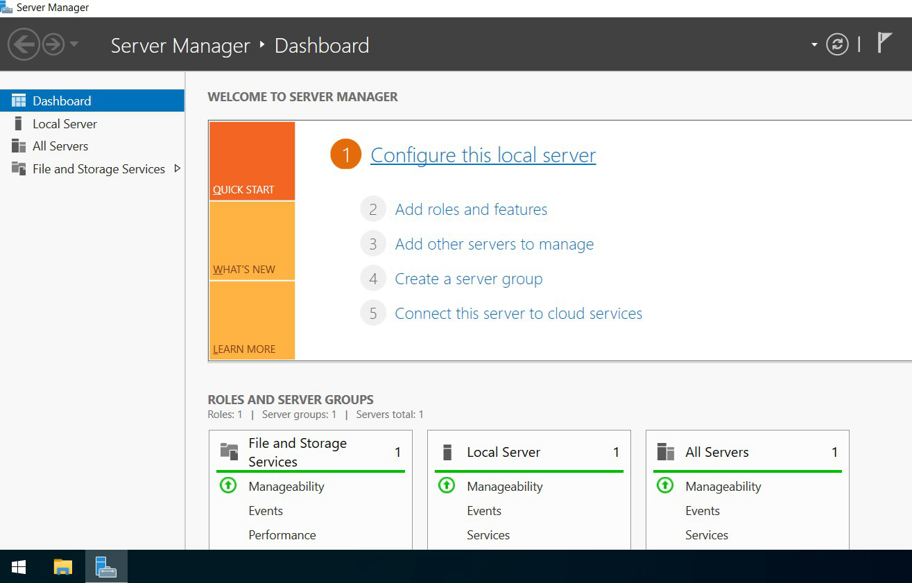Screen dimensions: 912x583
Task: Click the Local Server icon in sidebar
Action: pyautogui.click(x=19, y=123)
